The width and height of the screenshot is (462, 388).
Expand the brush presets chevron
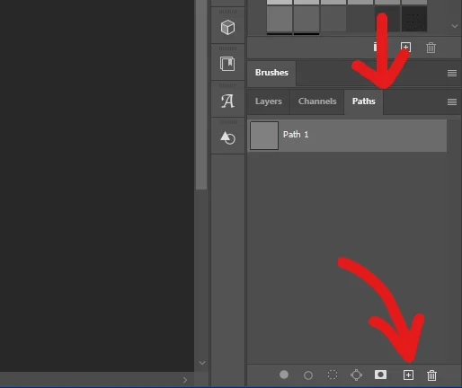455,26
